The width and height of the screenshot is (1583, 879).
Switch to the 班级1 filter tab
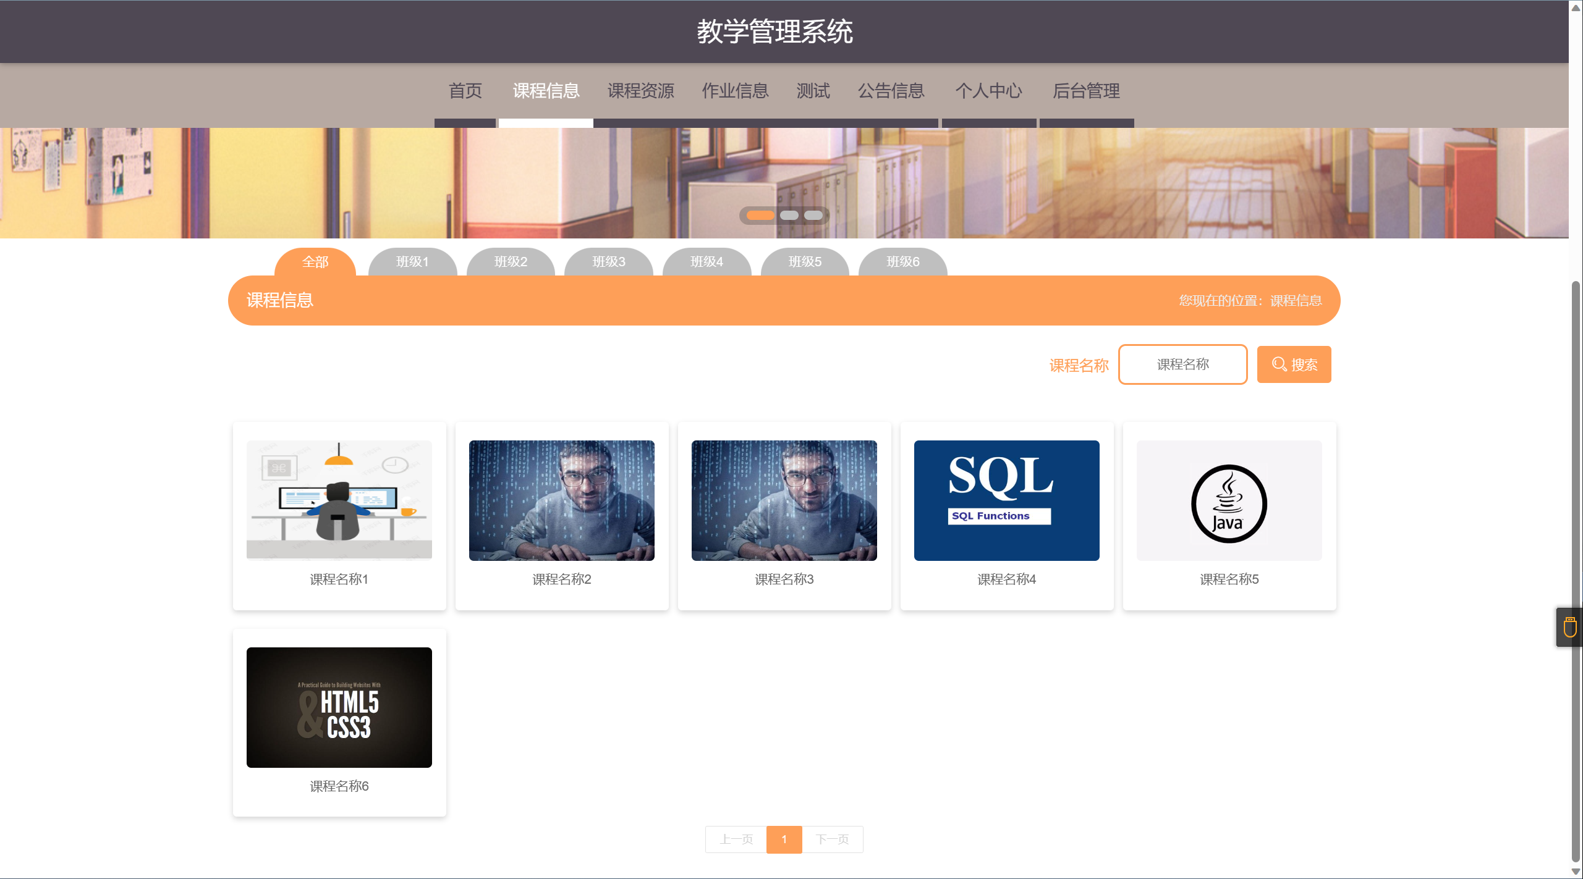(x=412, y=262)
